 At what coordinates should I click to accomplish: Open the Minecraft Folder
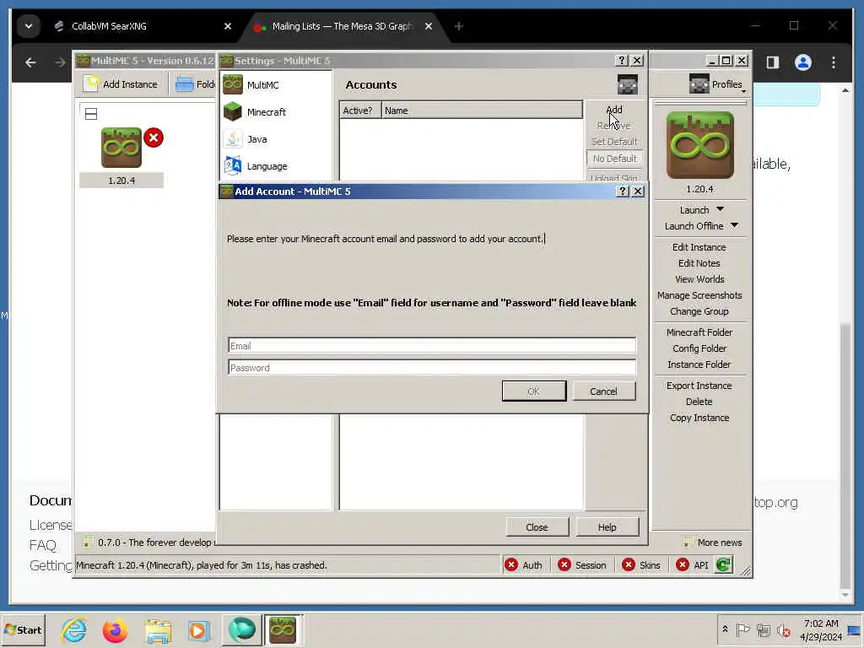[x=699, y=332]
